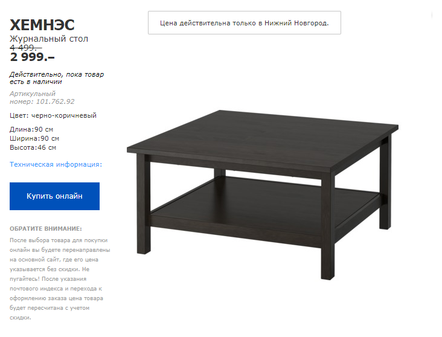This screenshot has width=442, height=337.
Task: Click the Длина 90 см line
Action: coord(31,129)
